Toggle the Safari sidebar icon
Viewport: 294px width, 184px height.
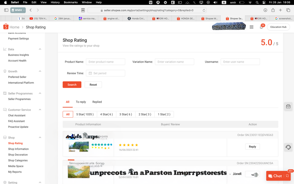[x=6, y=10]
